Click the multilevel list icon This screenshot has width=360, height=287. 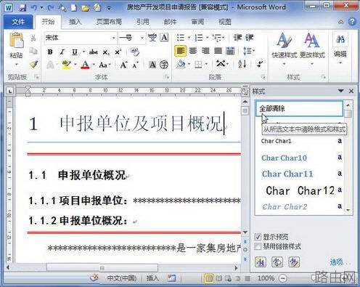coord(217,38)
